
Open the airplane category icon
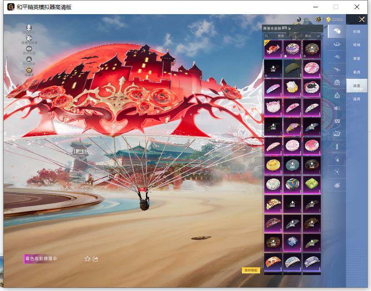(x=337, y=69)
